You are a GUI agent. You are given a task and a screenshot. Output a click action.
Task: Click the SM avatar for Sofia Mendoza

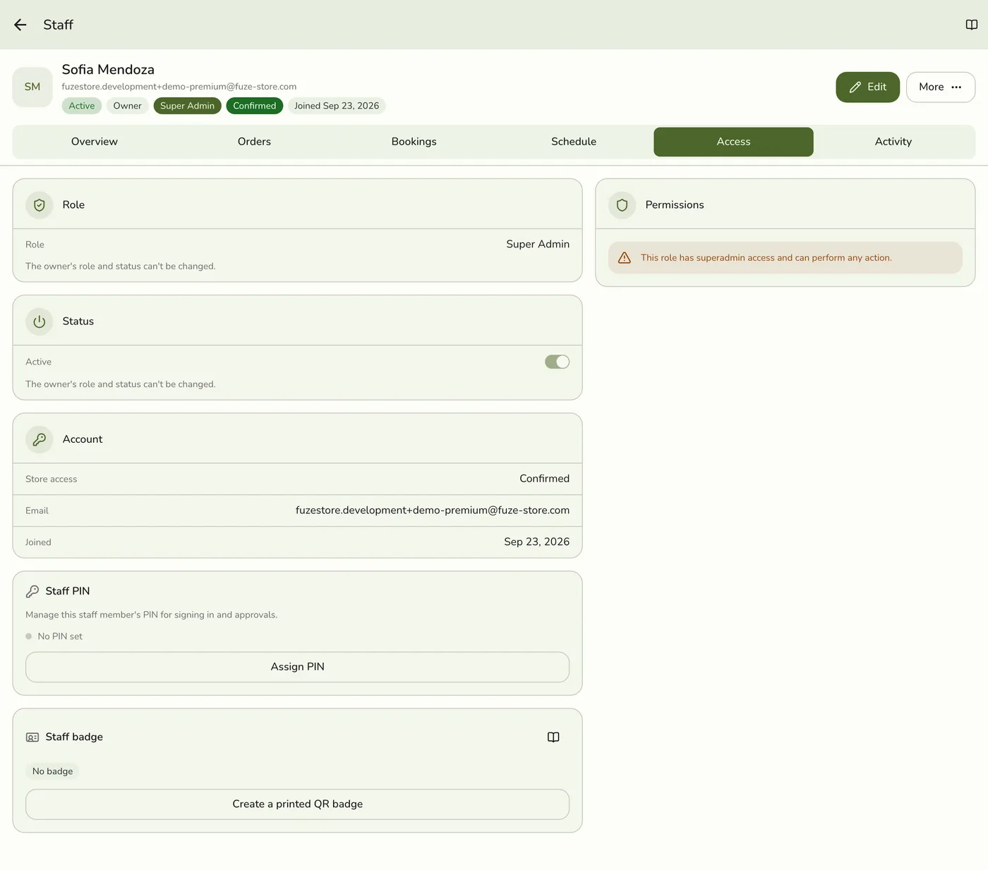32,87
